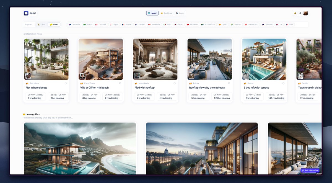Select clean payment option
This screenshot has height=183, width=332.
[54, 24]
